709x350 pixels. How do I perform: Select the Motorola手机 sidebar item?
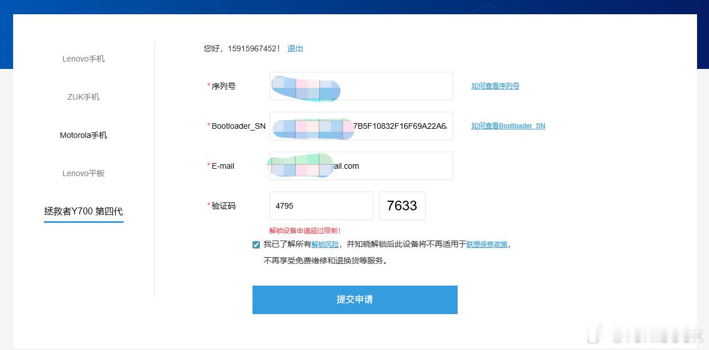coord(83,135)
